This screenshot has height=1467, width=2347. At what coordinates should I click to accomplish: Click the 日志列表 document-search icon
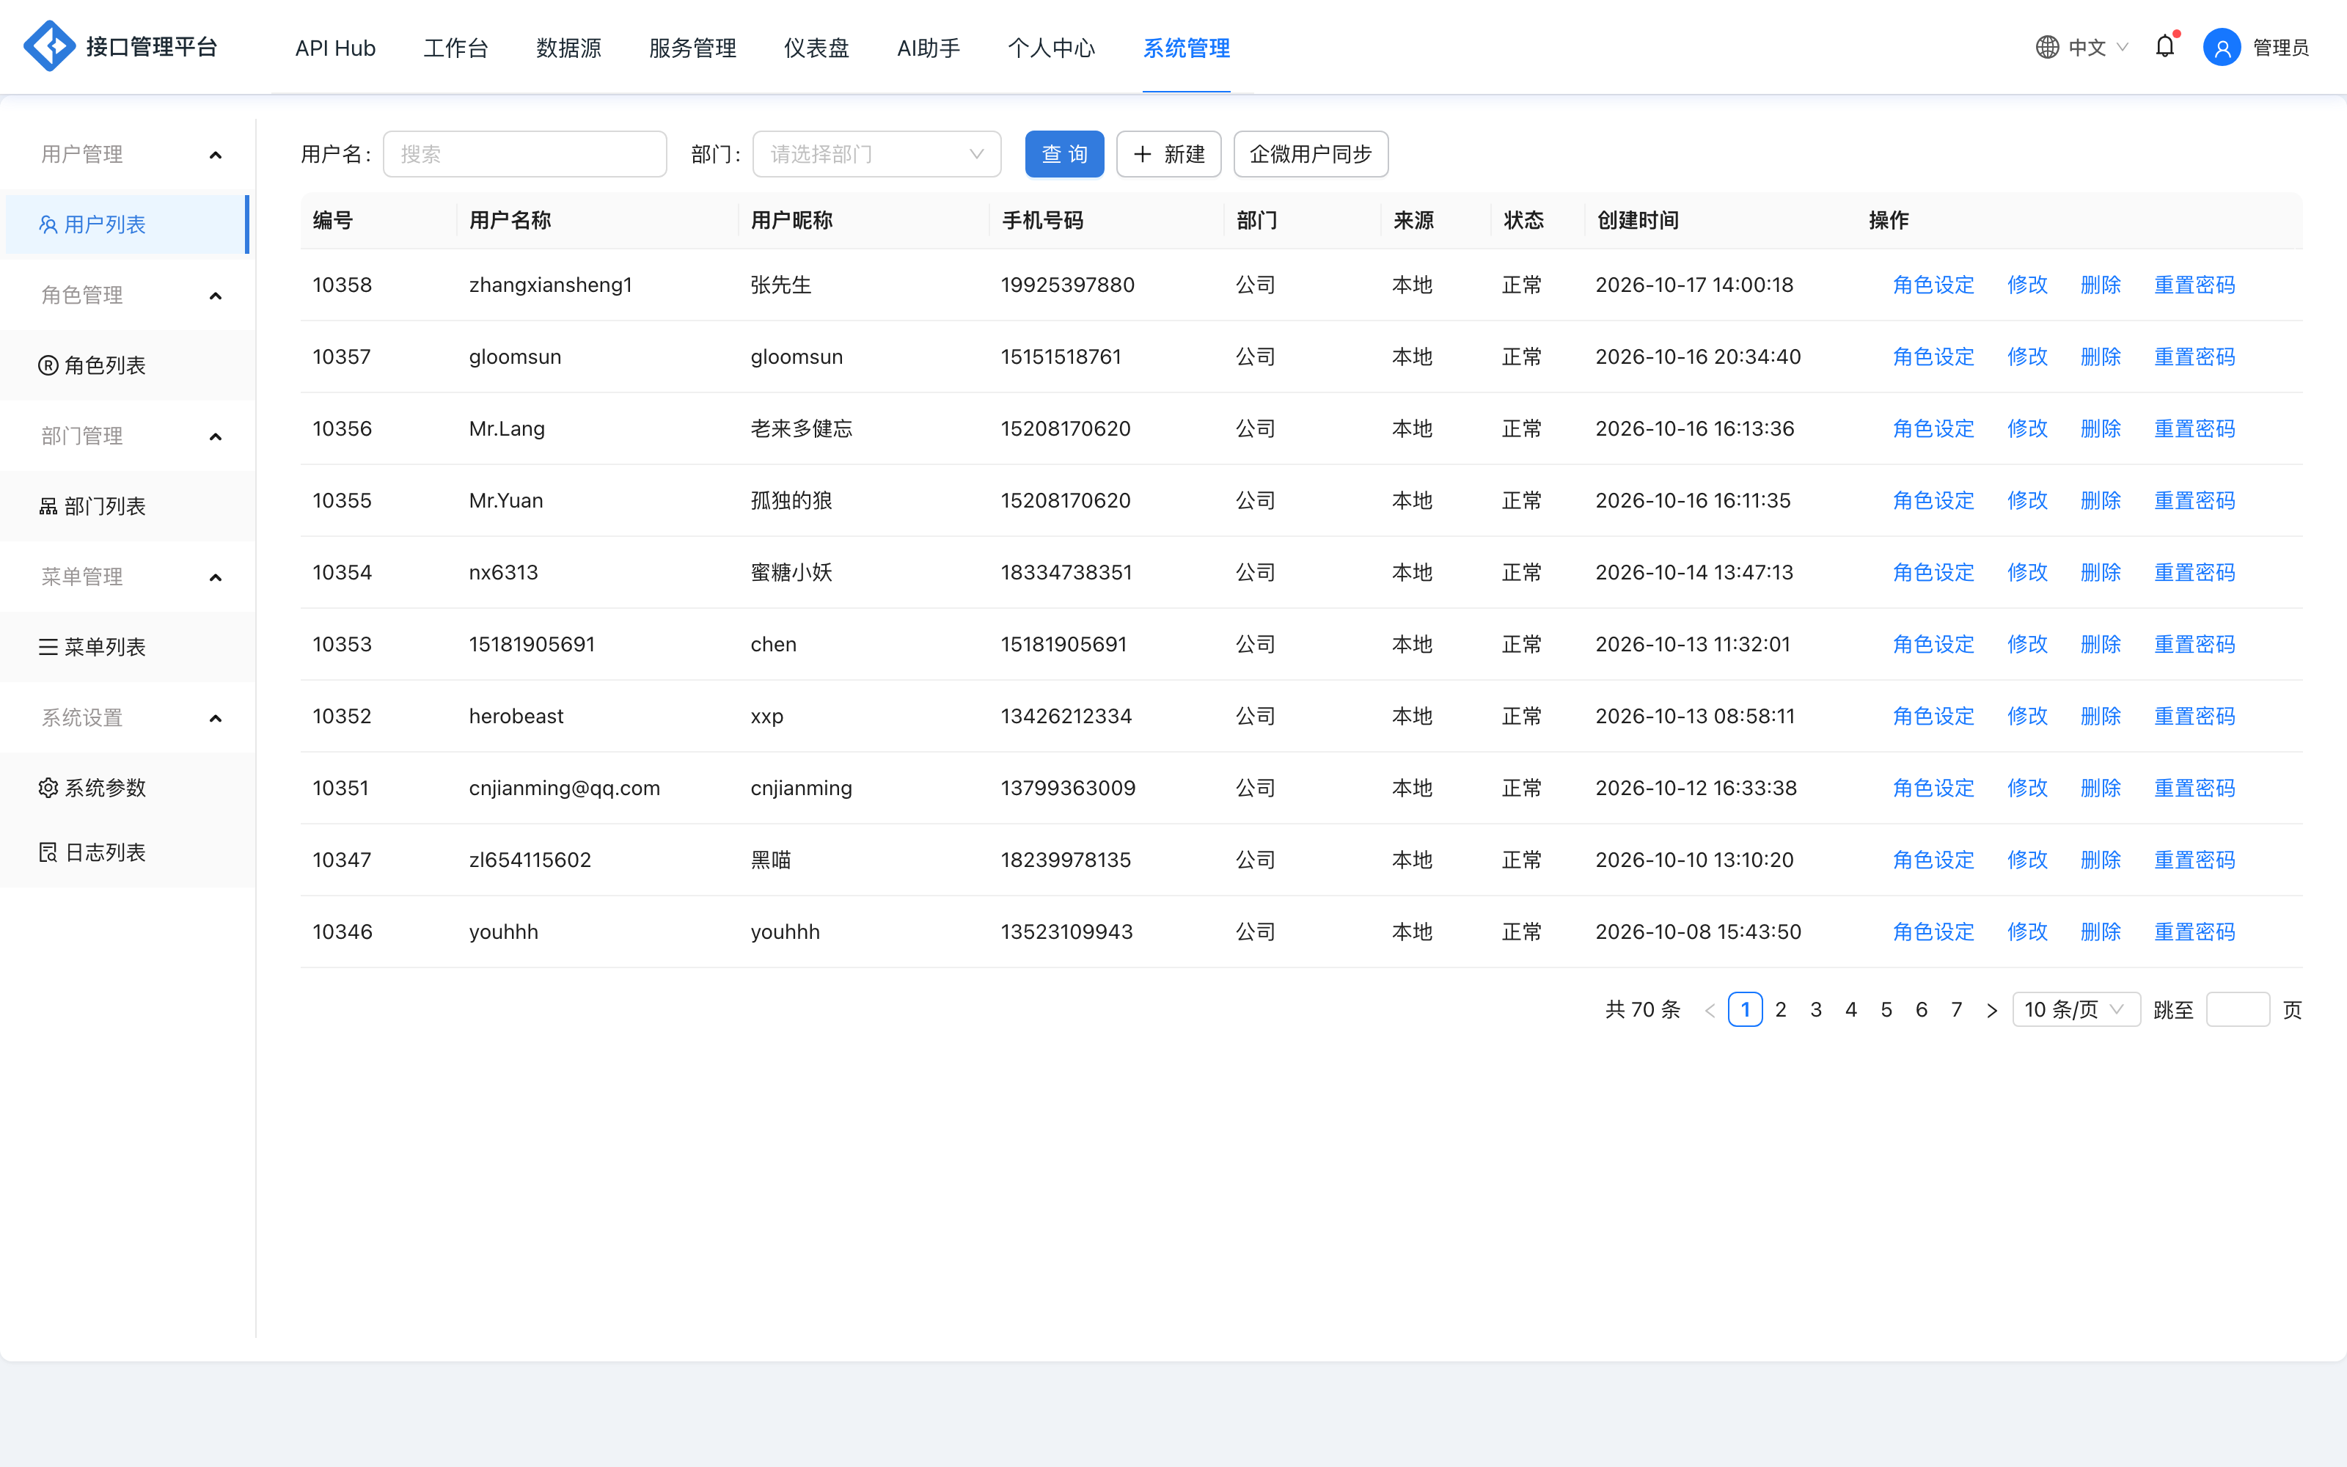48,852
